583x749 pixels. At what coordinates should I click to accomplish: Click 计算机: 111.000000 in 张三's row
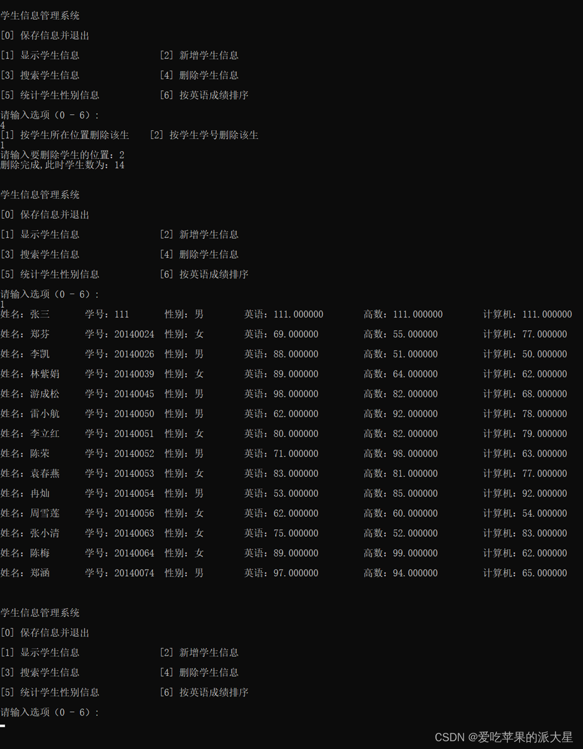click(527, 314)
